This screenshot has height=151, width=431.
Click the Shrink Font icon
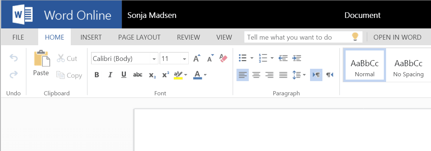[210, 58]
